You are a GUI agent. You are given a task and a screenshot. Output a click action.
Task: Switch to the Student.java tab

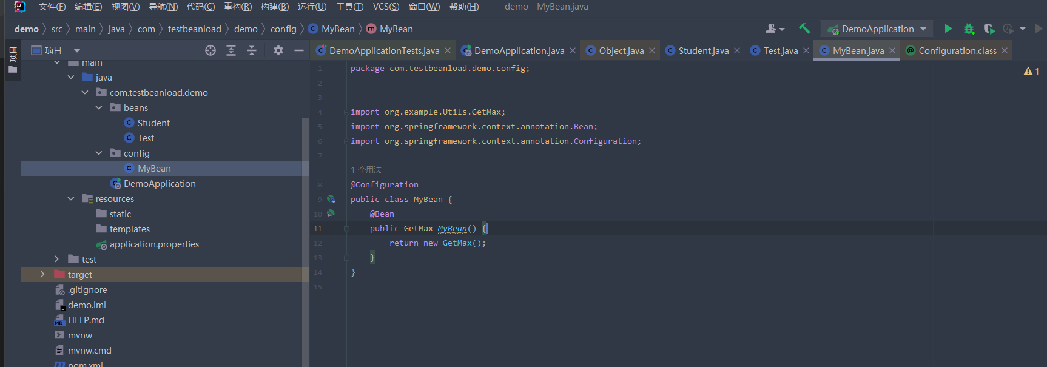click(703, 50)
